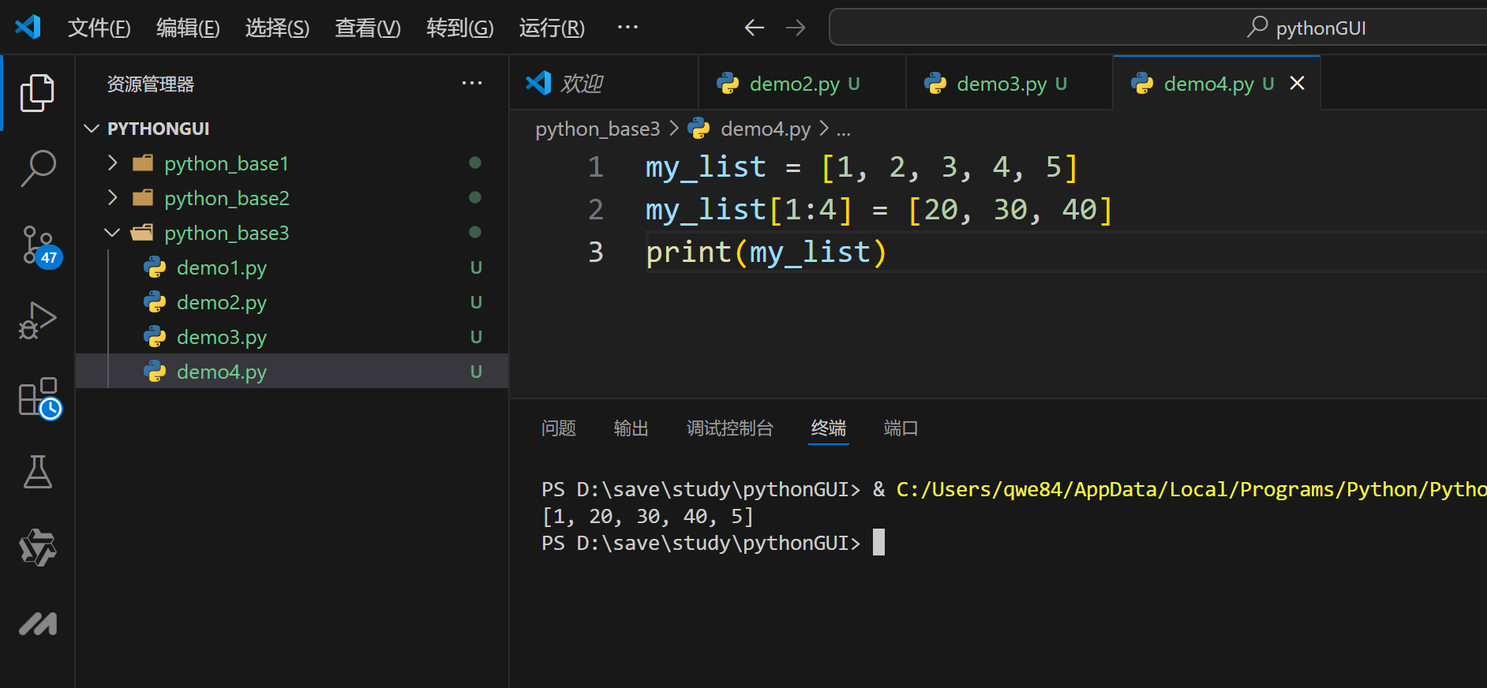1487x688 pixels.
Task: Open the Extensions view icon
Action: click(x=39, y=398)
